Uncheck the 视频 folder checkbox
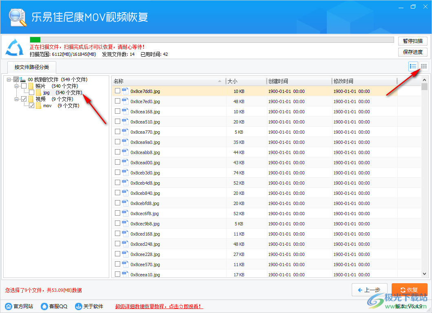 (24, 99)
